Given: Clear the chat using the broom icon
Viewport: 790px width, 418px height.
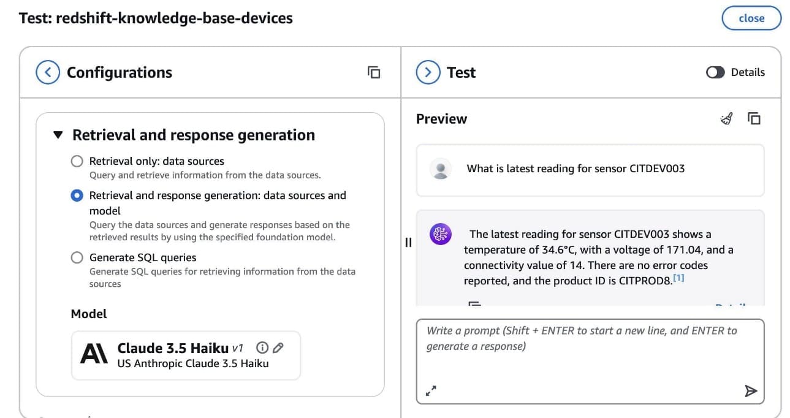Looking at the screenshot, I should [x=726, y=119].
